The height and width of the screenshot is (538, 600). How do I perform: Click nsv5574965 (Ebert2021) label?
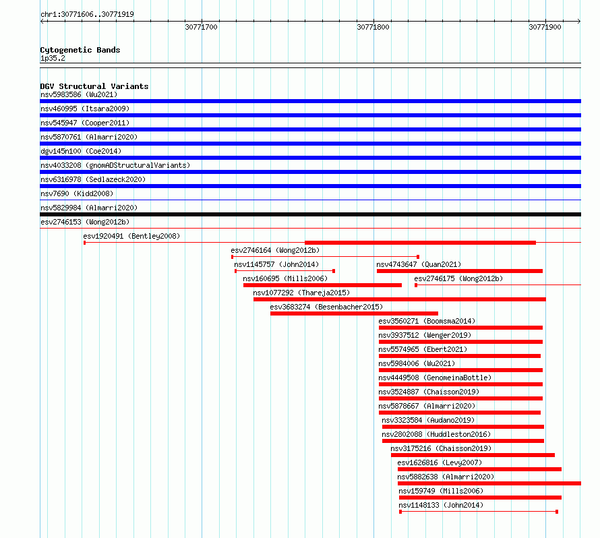pyautogui.click(x=423, y=349)
